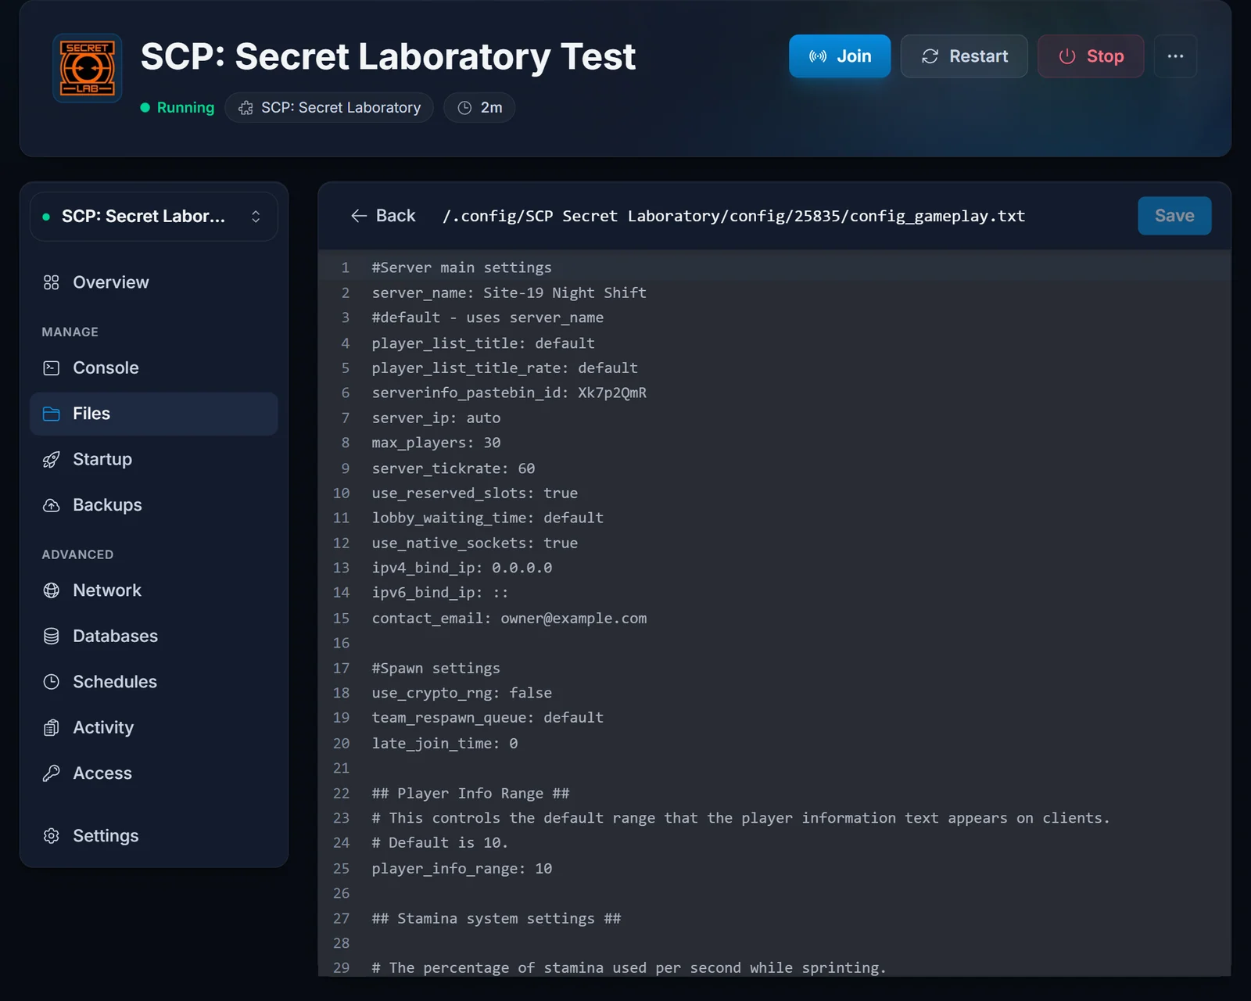Click the back arrow icon in file editor
This screenshot has height=1001, width=1251.
pos(359,216)
